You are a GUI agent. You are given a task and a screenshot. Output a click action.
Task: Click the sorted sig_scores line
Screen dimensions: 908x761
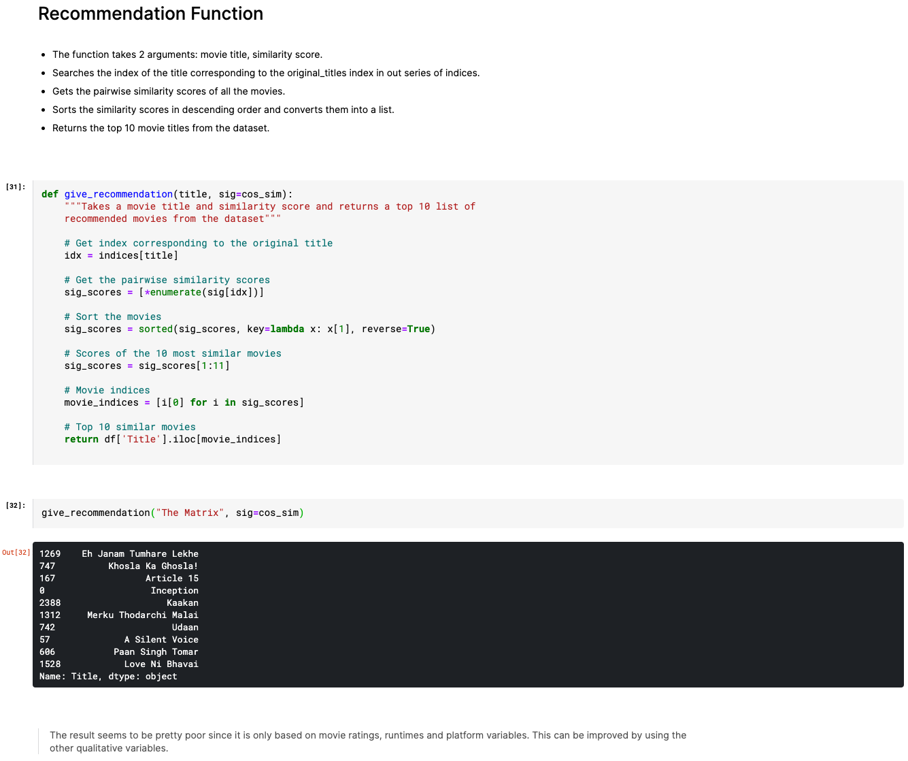pyautogui.click(x=249, y=329)
